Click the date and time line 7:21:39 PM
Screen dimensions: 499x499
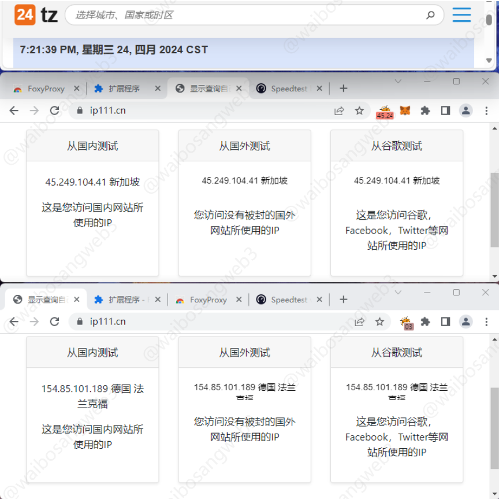114,50
